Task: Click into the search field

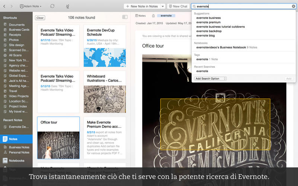Action: pyautogui.click(x=244, y=6)
